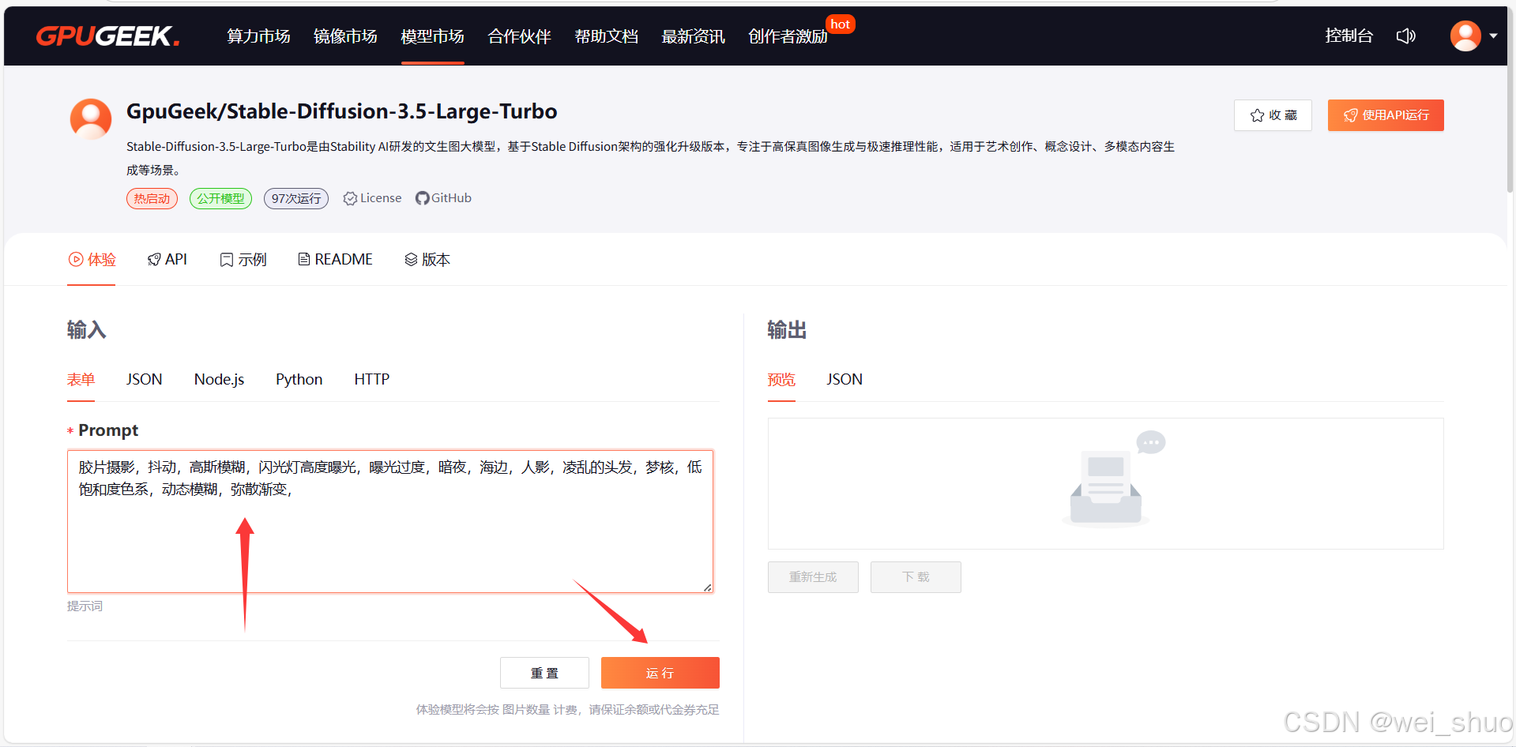Open 合作伙伴 navigation item

tap(519, 36)
